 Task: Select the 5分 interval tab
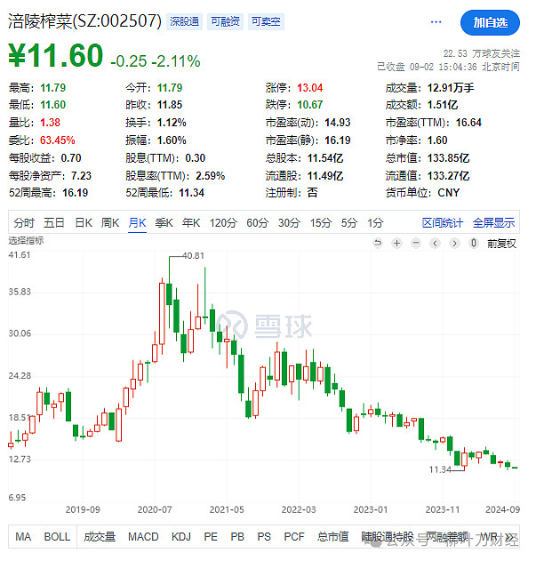point(349,223)
